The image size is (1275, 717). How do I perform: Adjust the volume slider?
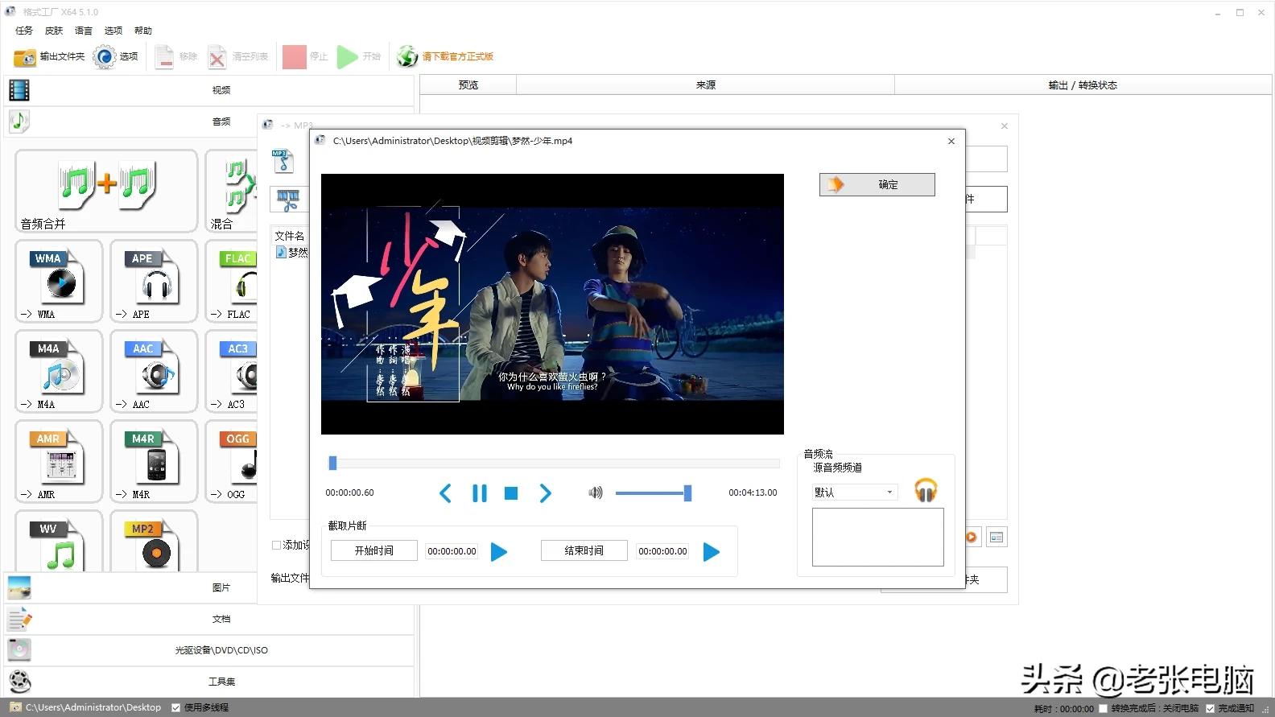(x=654, y=492)
